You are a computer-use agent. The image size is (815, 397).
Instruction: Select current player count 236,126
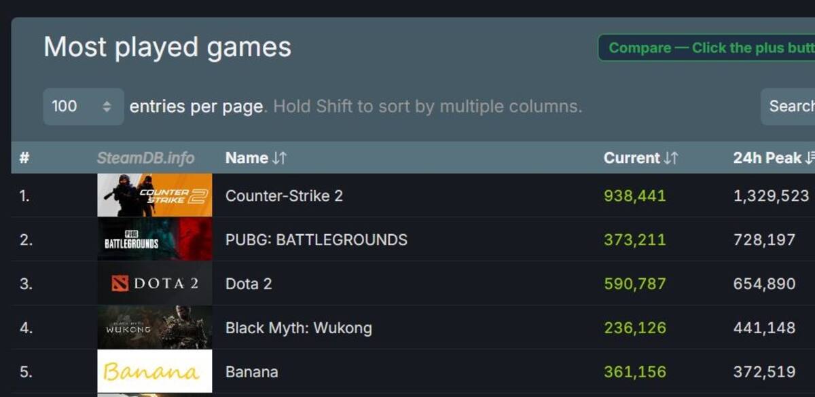[635, 328]
